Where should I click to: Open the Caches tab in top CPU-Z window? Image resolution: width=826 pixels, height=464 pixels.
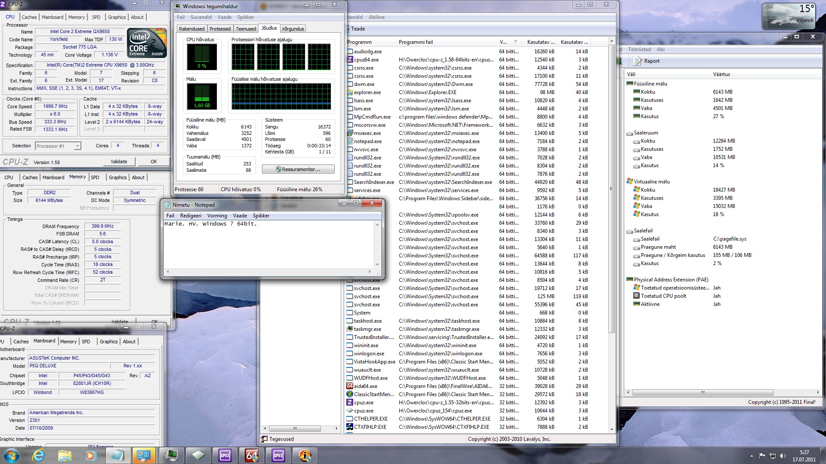pyautogui.click(x=29, y=17)
